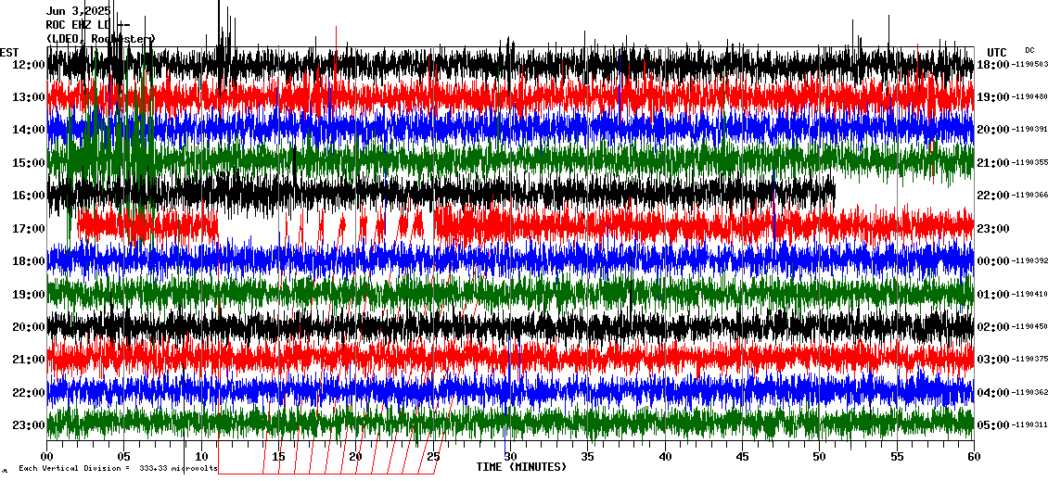
Task: Click the 23:00 EST label at bottom left
Action: pyautogui.click(x=30, y=425)
